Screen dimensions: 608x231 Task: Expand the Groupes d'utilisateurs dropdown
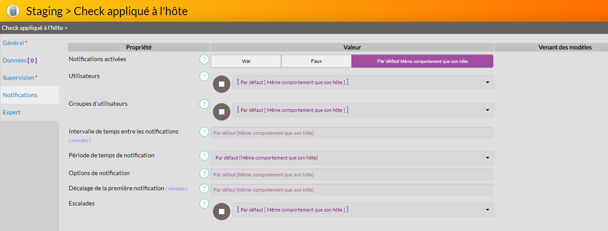(x=363, y=110)
